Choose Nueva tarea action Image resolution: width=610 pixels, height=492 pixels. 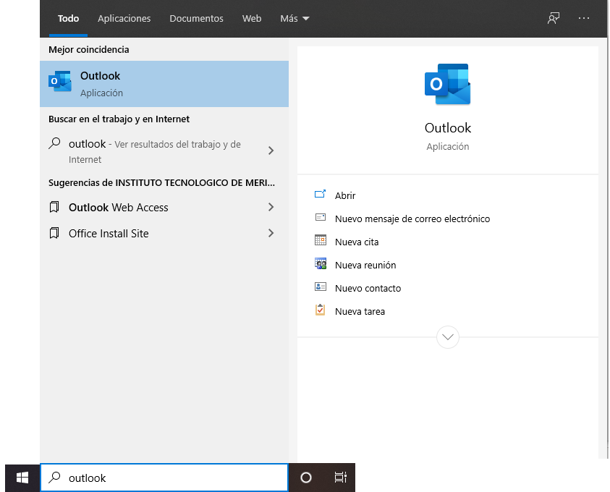coord(360,311)
